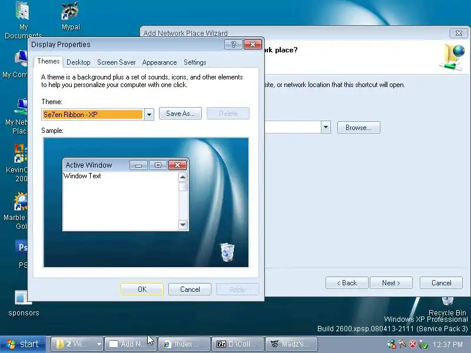Click the sample window scroll down arrow

click(x=183, y=225)
